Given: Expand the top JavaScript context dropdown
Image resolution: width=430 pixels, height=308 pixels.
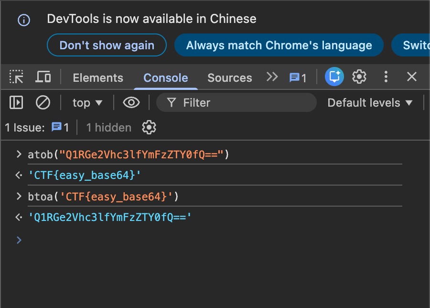Looking at the screenshot, I should click(x=87, y=102).
